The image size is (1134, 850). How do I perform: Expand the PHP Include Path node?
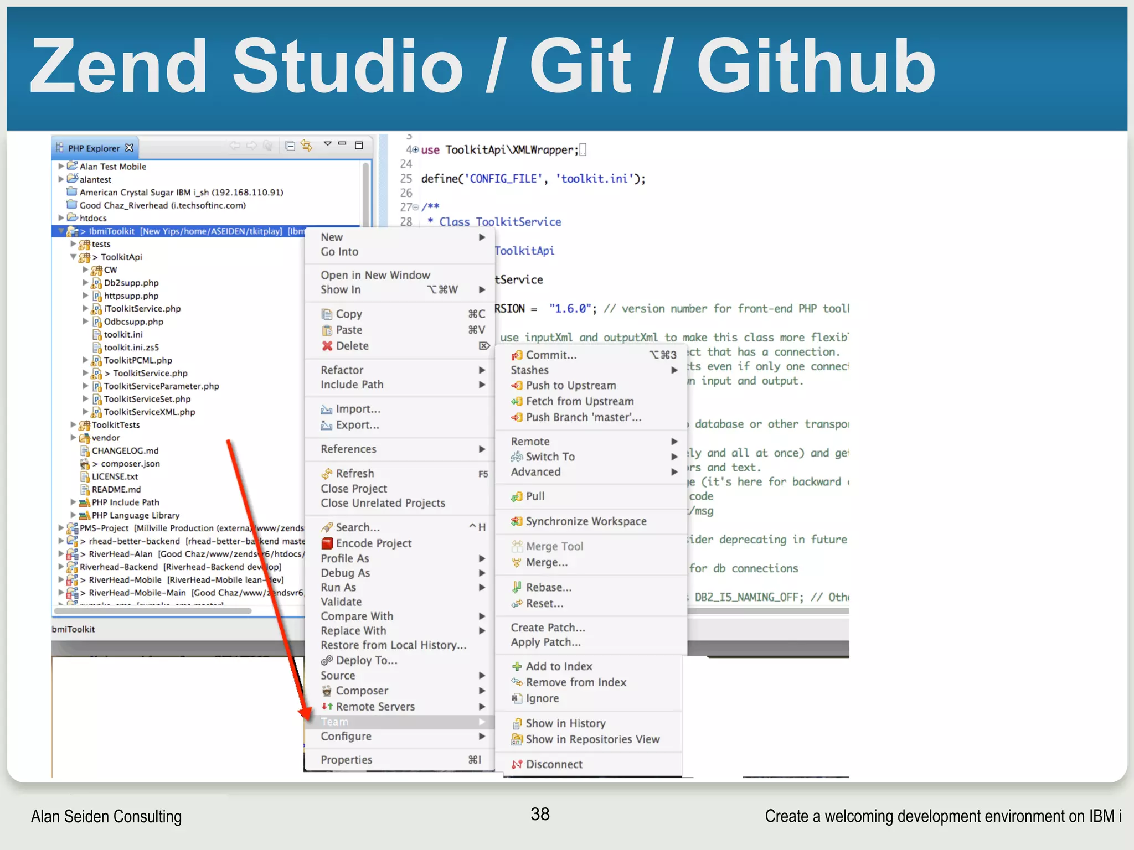[73, 502]
